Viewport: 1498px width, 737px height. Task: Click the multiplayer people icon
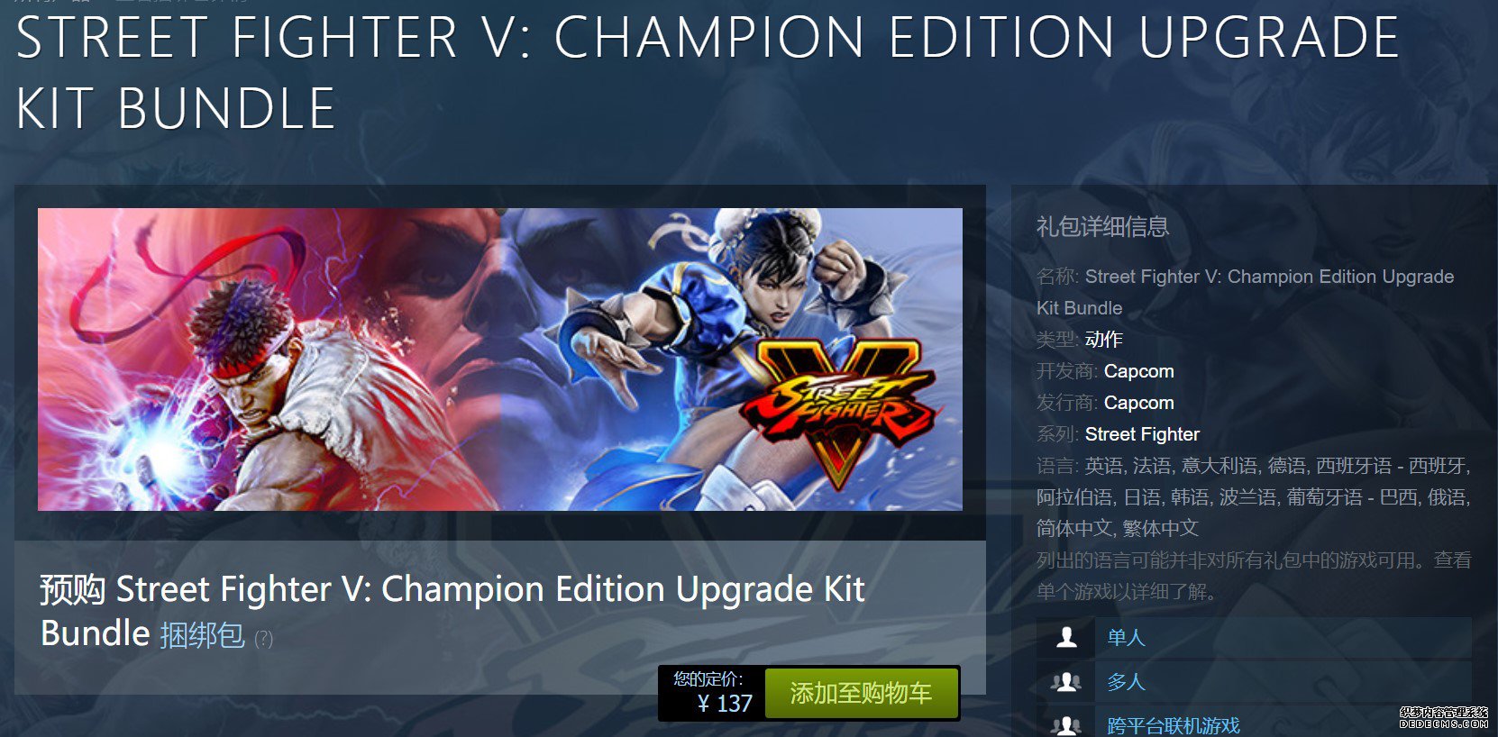1066,682
